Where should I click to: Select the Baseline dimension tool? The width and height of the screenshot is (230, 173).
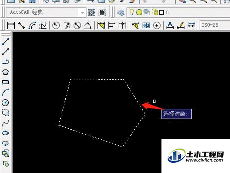111,25
